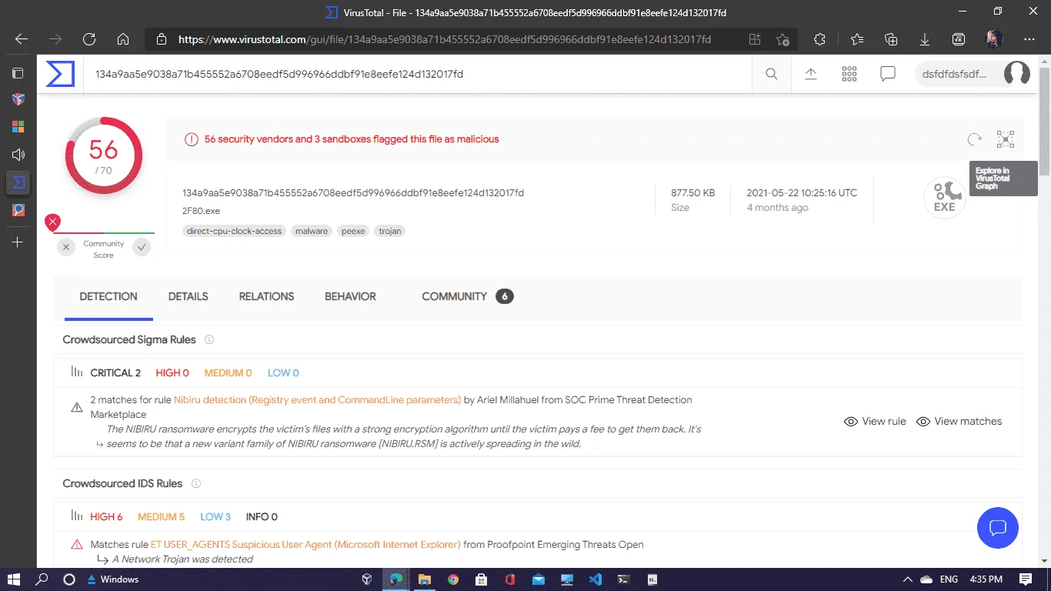Click the 56/70 detection score gauge

pyautogui.click(x=104, y=156)
